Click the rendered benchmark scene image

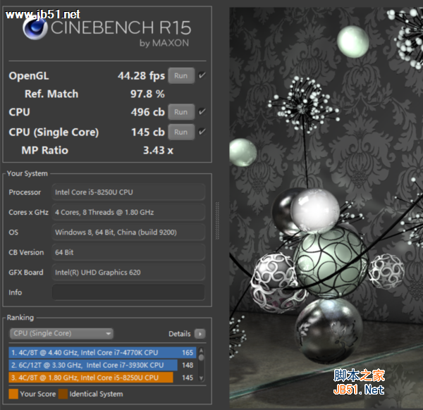(x=326, y=208)
